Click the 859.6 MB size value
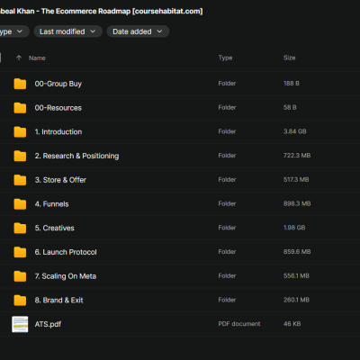 [x=297, y=252]
